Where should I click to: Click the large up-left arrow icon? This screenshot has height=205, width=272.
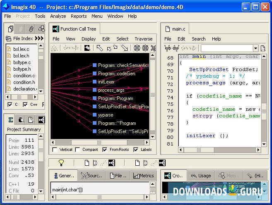[100, 48]
